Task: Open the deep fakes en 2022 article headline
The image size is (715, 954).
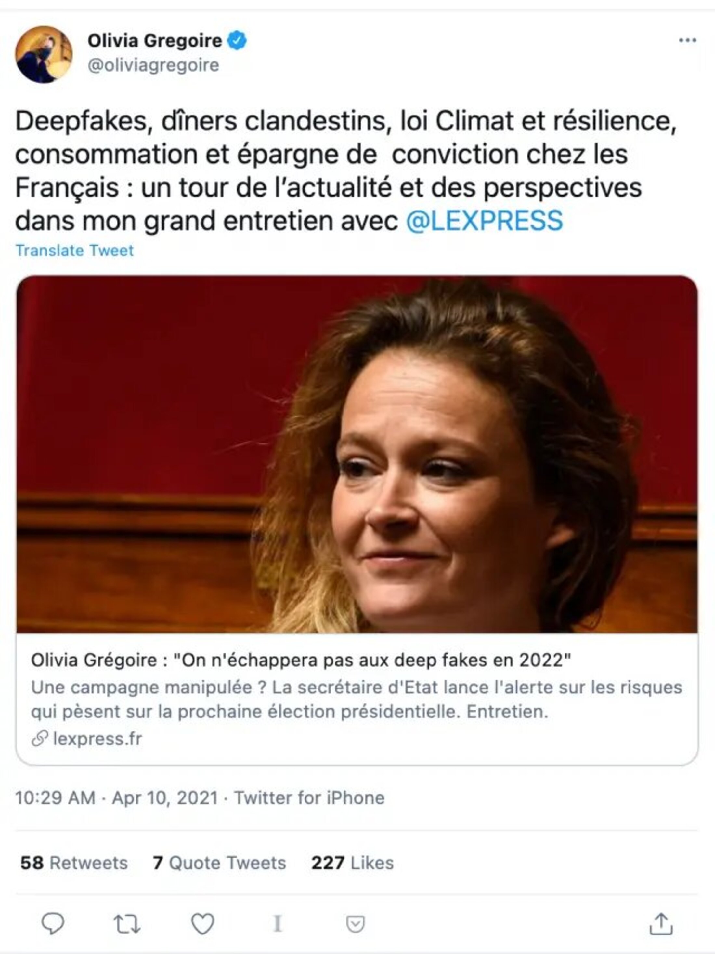Action: (301, 660)
